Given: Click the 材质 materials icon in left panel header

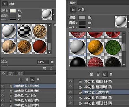Looking at the screenshot, I should coord(5,4).
